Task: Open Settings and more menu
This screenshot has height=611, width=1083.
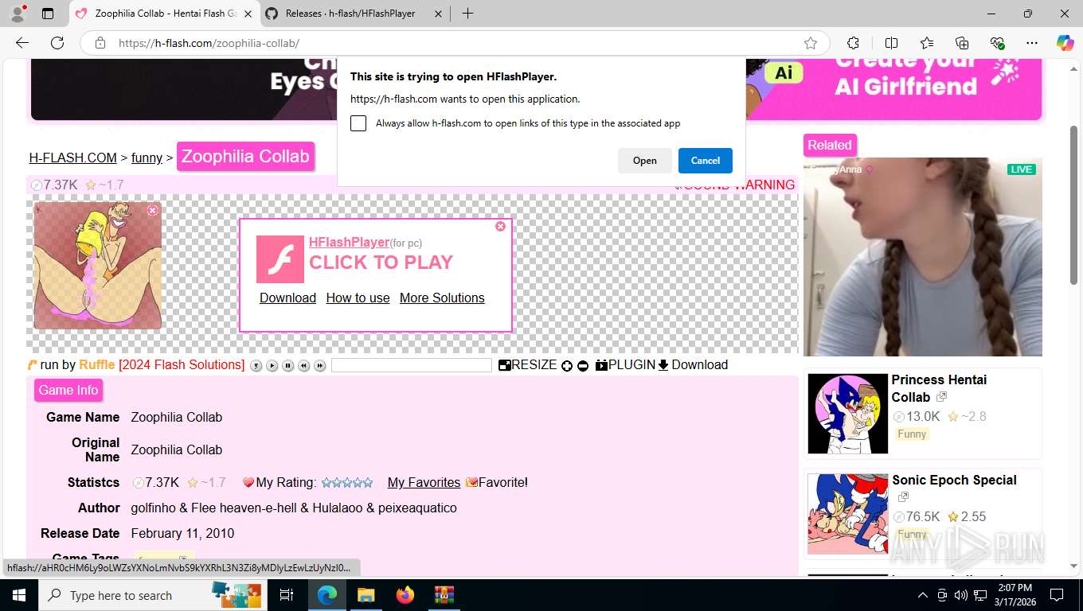Action: 1032,43
